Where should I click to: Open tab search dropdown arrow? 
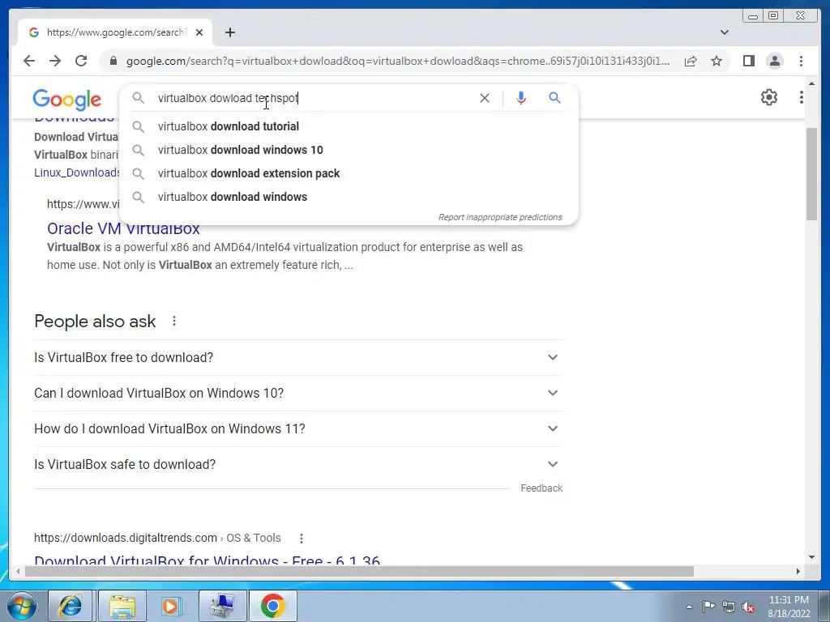point(725,32)
